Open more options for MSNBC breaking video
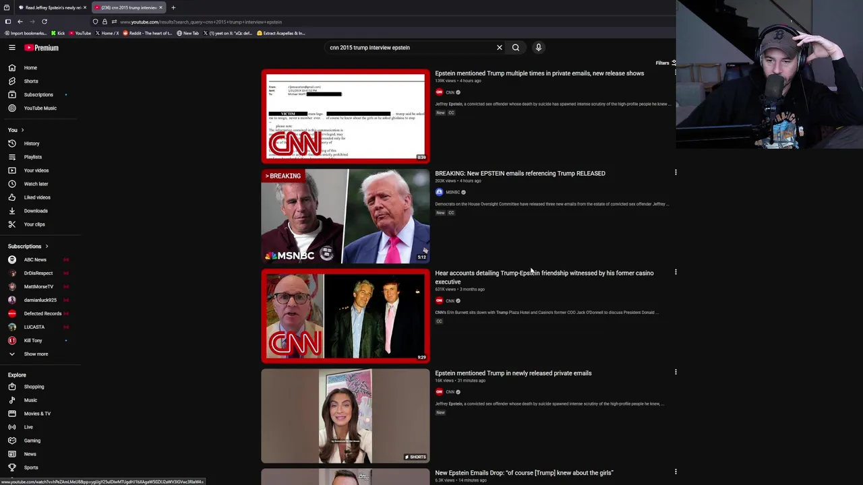Screen dimensions: 863x485 pyautogui.click(x=676, y=172)
